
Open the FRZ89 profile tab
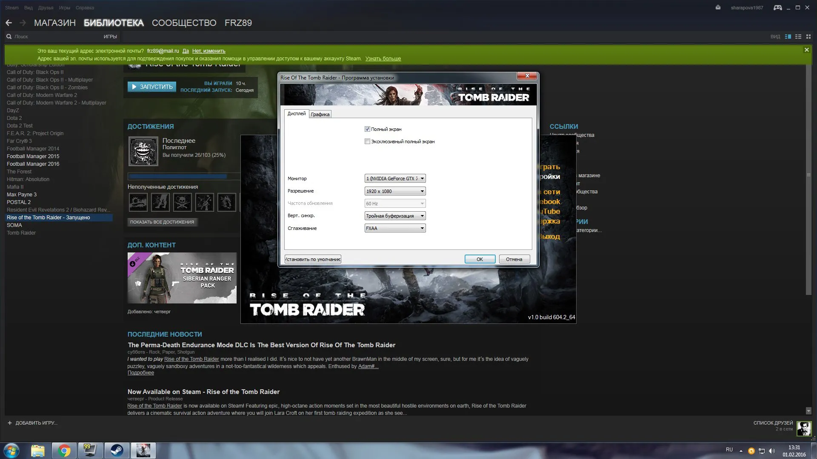point(238,23)
